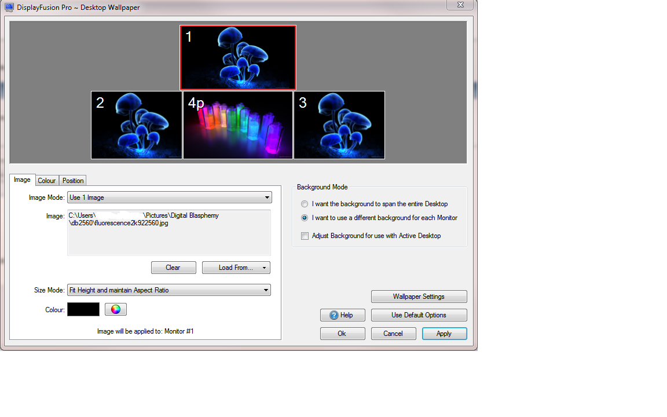The width and height of the screenshot is (667, 417).
Task: Open the rainbow colour picker icon
Action: coord(116,309)
